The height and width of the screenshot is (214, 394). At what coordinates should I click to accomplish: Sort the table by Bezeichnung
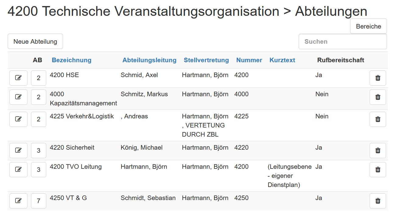[71, 60]
